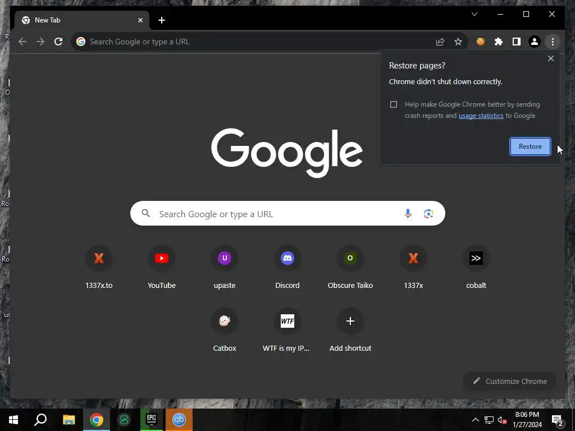Image resolution: width=575 pixels, height=431 pixels.
Task: Click the Back navigation arrow
Action: pos(22,42)
